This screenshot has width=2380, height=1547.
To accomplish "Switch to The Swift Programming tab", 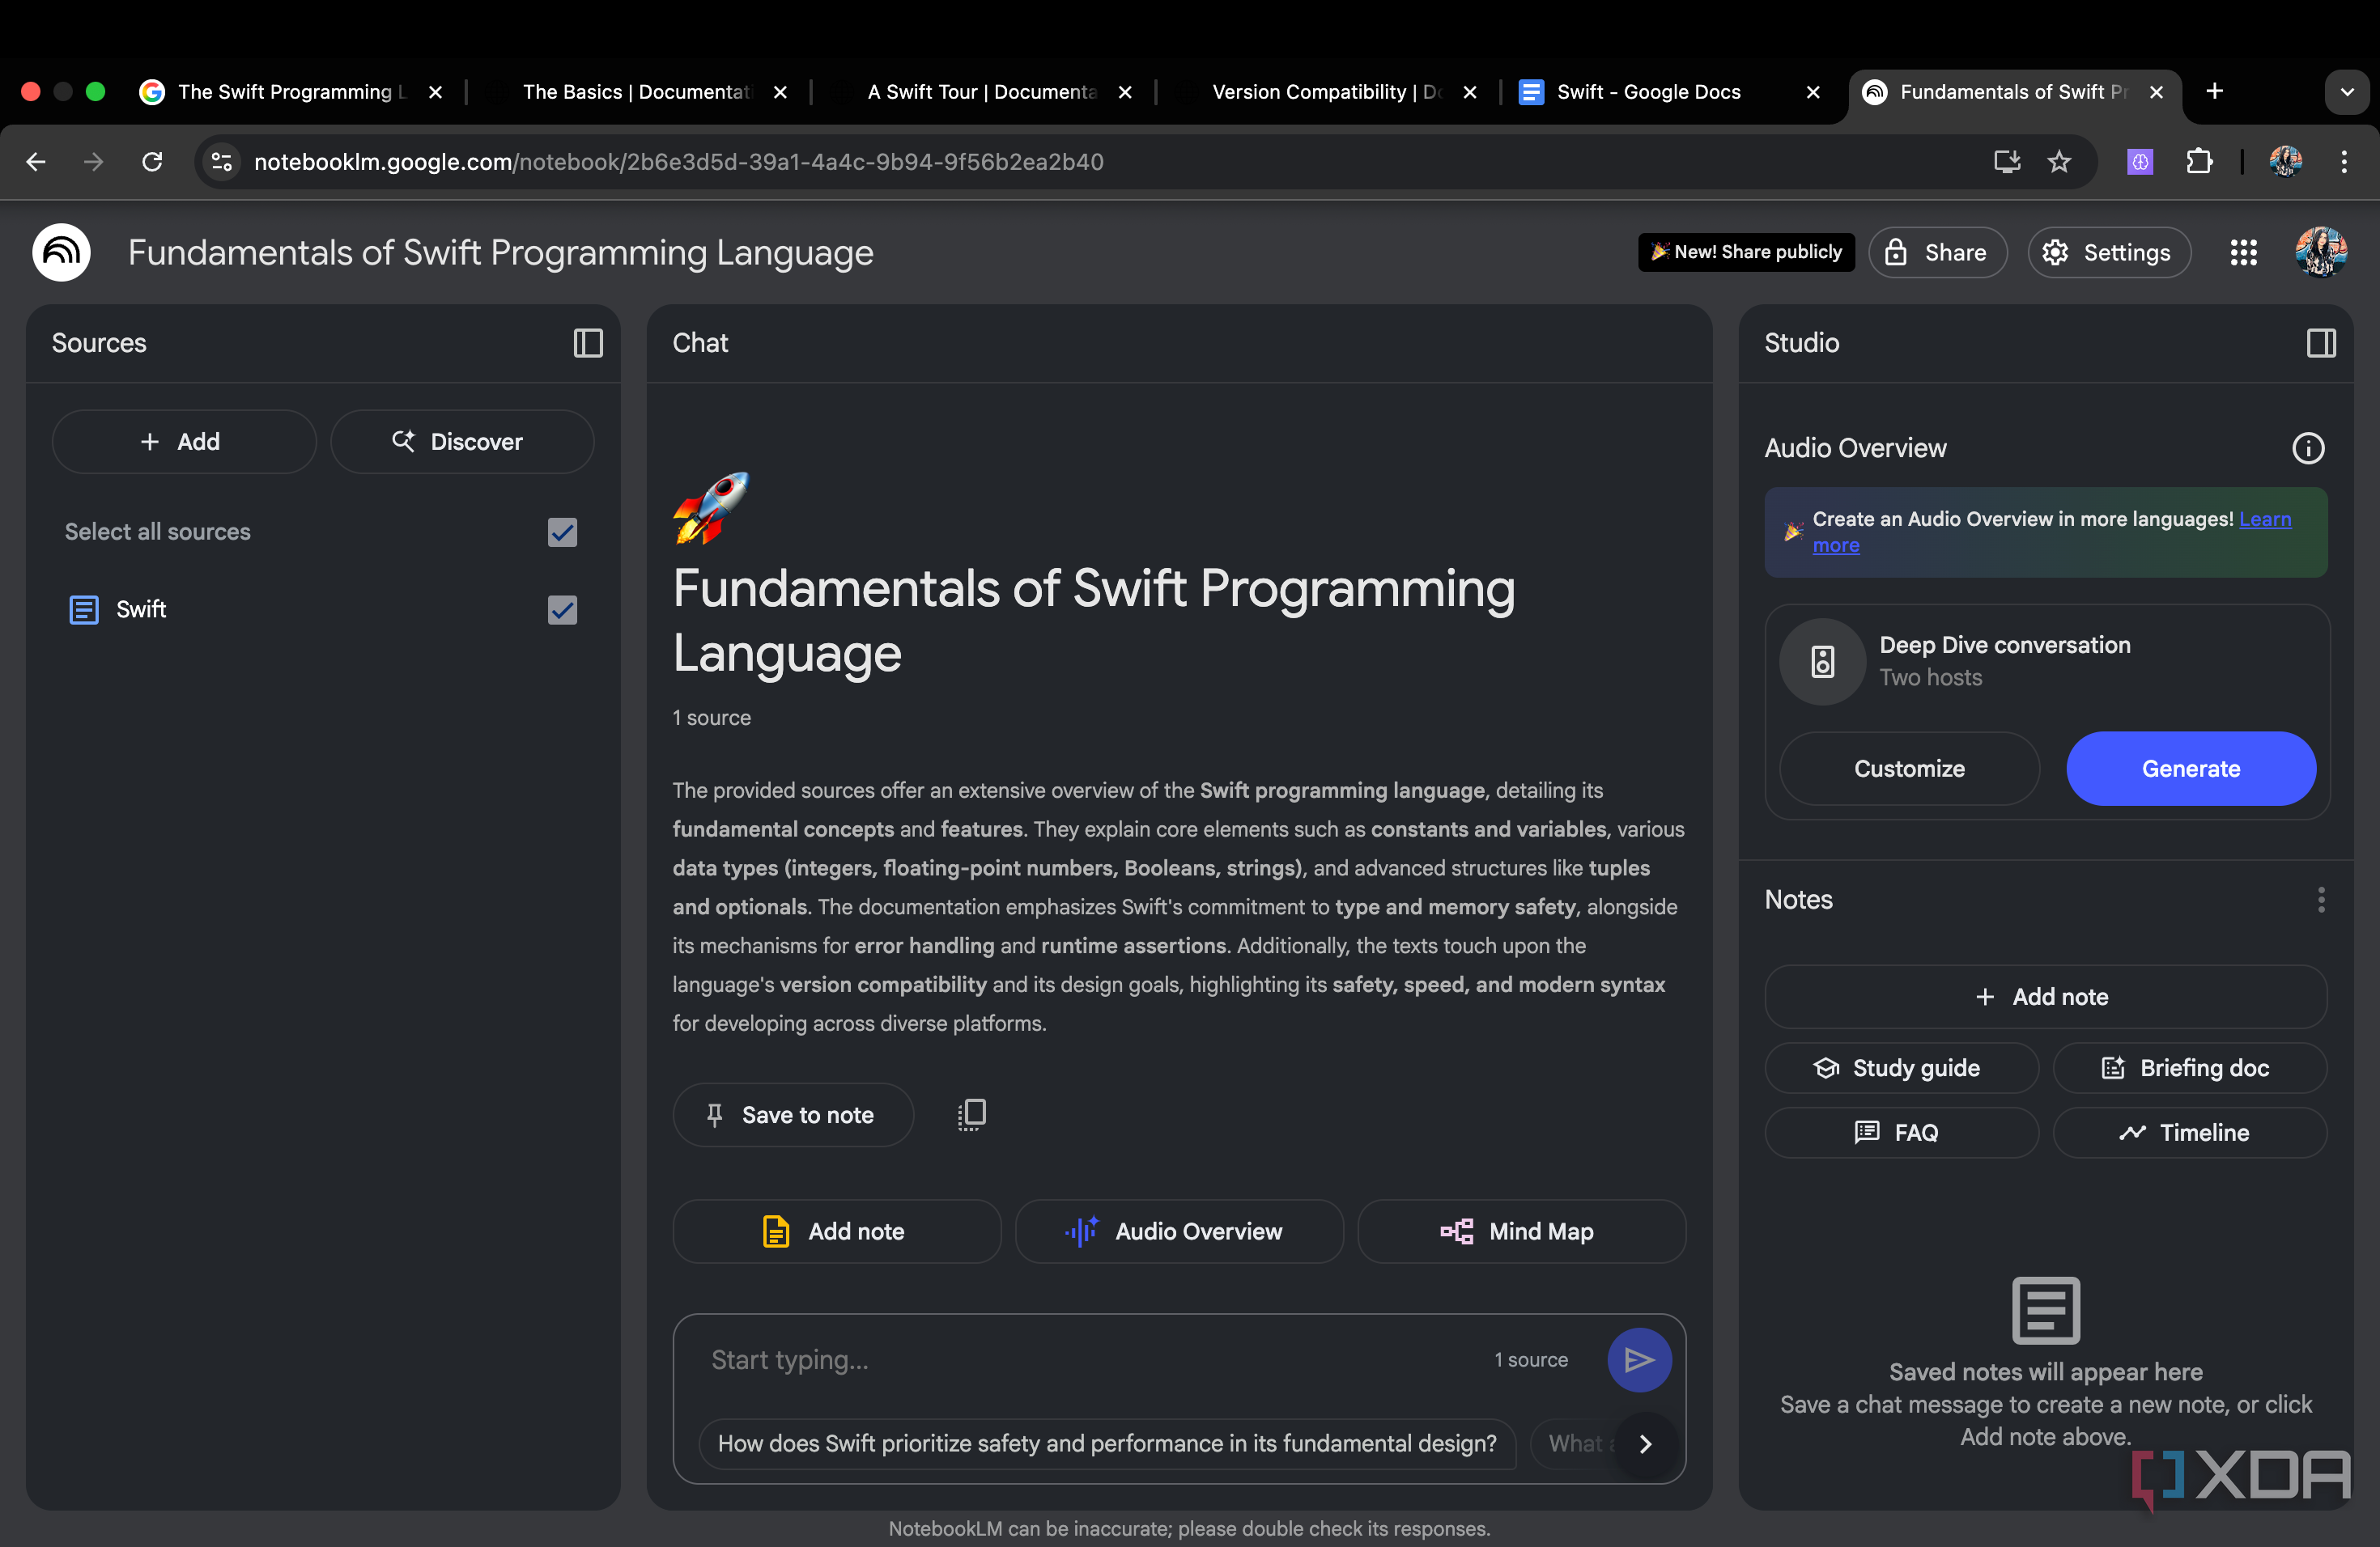I will point(290,92).
